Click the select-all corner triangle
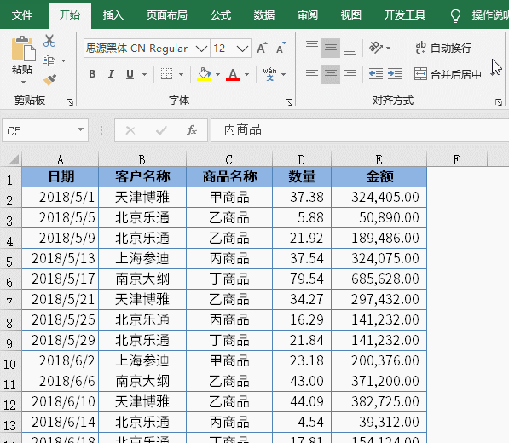This screenshot has width=509, height=443. 14,159
